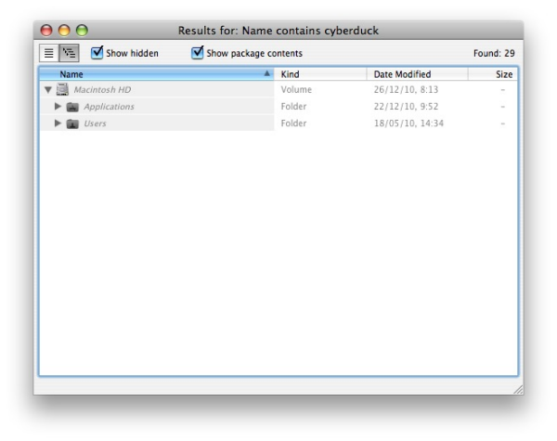Screen dimensions: 557x441
Task: Sort by the Size column header
Action: 493,74
